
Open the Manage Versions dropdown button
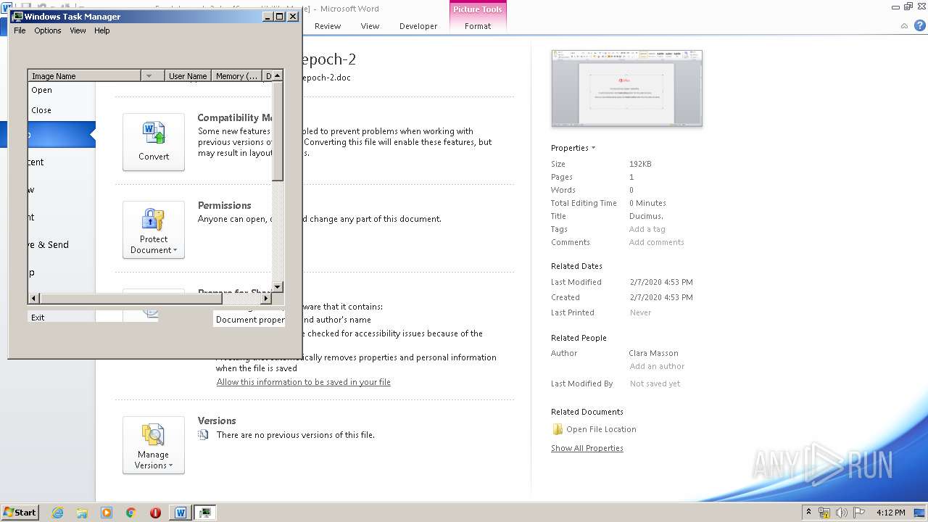click(x=154, y=445)
